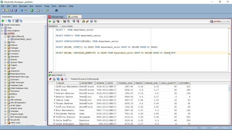Click the REVENUE_GOAL column header
The width and height of the screenshot is (232, 130).
point(125,83)
